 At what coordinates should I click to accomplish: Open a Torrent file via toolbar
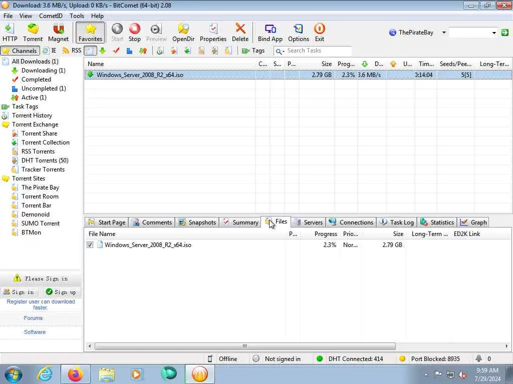(x=33, y=32)
